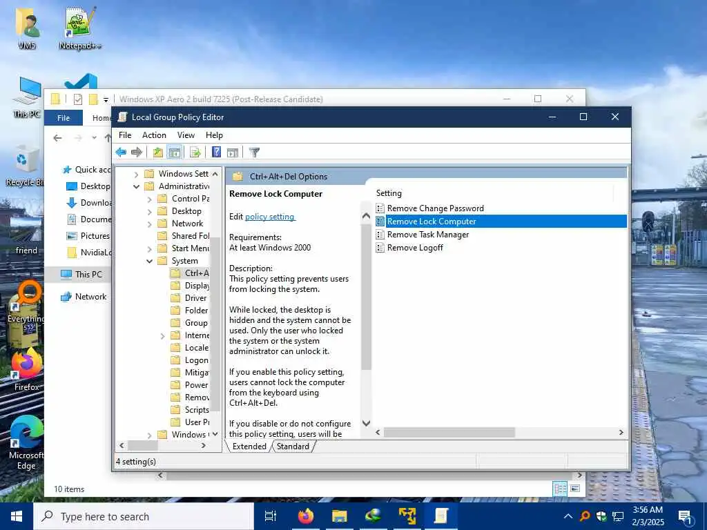Click Back arrow in File Explorer window
This screenshot has width=707, height=530.
(57, 138)
